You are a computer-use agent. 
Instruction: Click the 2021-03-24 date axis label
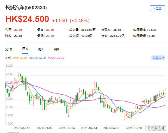(x=67, y=128)
